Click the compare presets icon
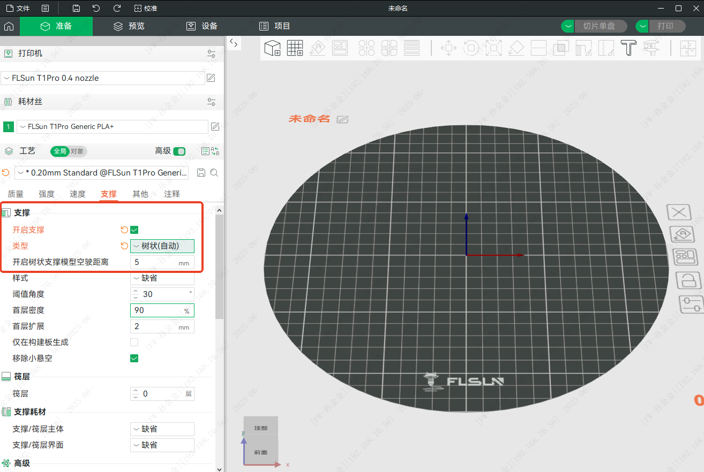Viewport: 704px width, 472px height. click(x=215, y=151)
